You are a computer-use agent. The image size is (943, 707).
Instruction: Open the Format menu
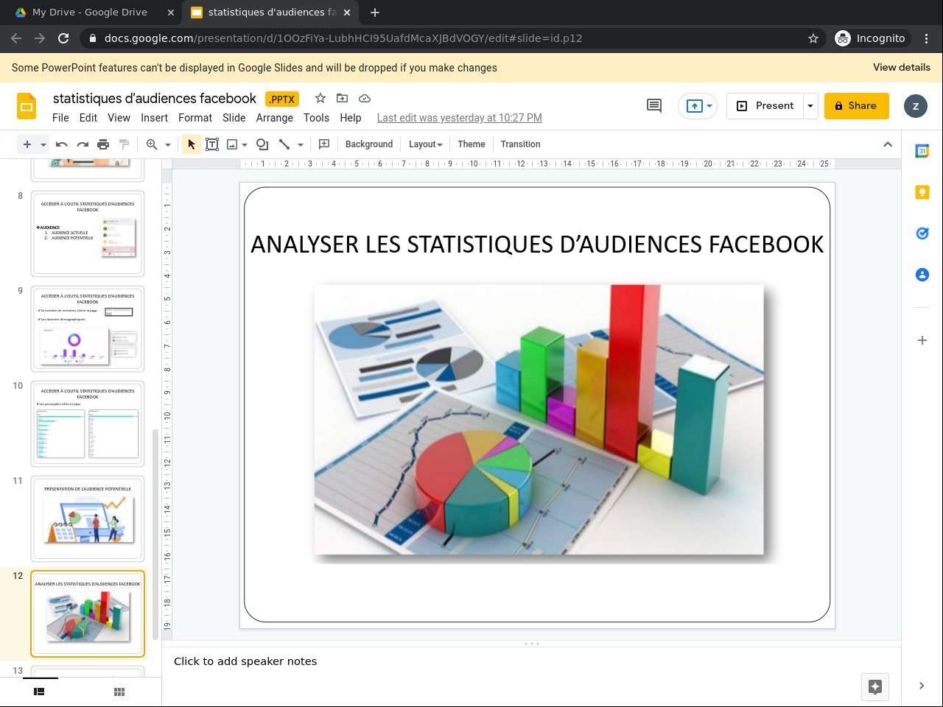pos(195,118)
